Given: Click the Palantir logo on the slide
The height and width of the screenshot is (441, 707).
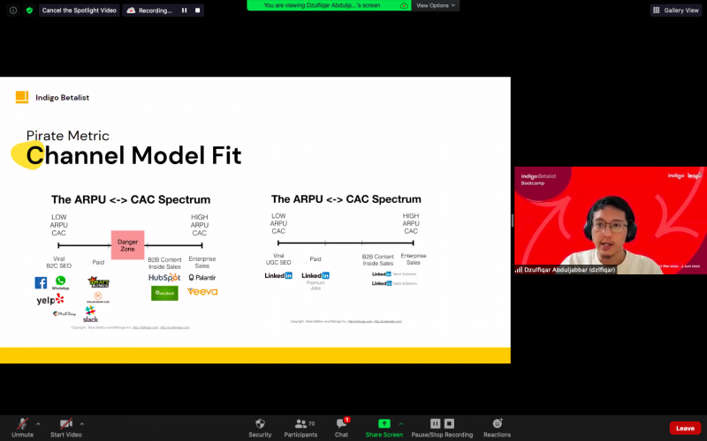Looking at the screenshot, I should pyautogui.click(x=202, y=278).
